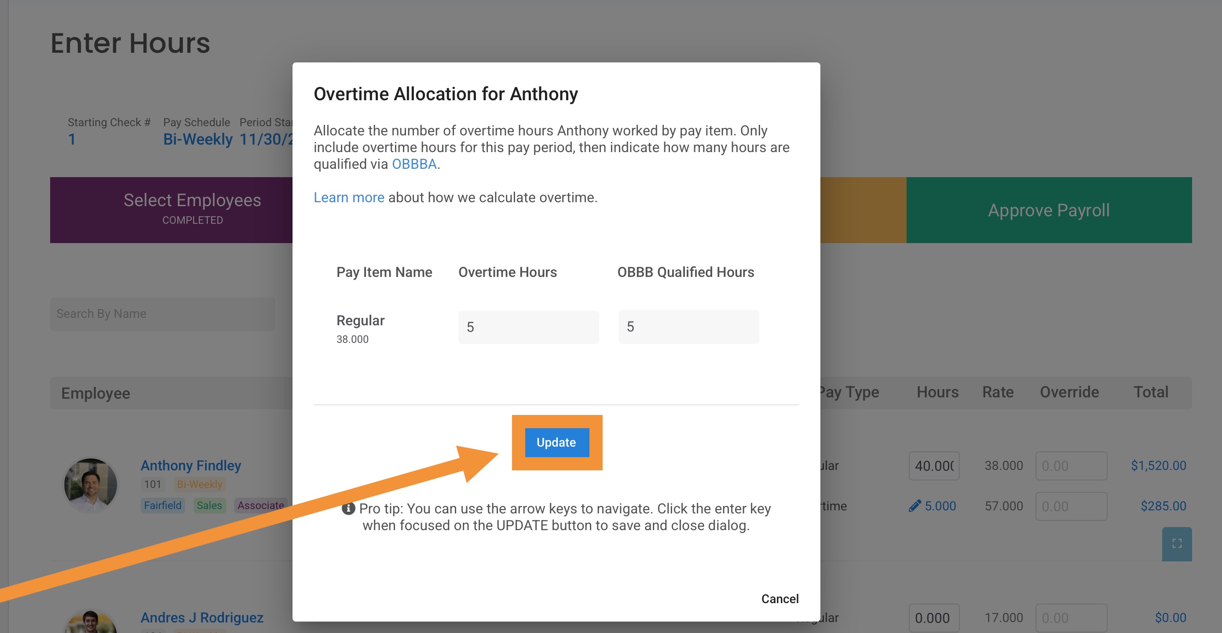This screenshot has height=633, width=1222.
Task: Click the OBBB Qualified Hours input field
Action: point(688,327)
